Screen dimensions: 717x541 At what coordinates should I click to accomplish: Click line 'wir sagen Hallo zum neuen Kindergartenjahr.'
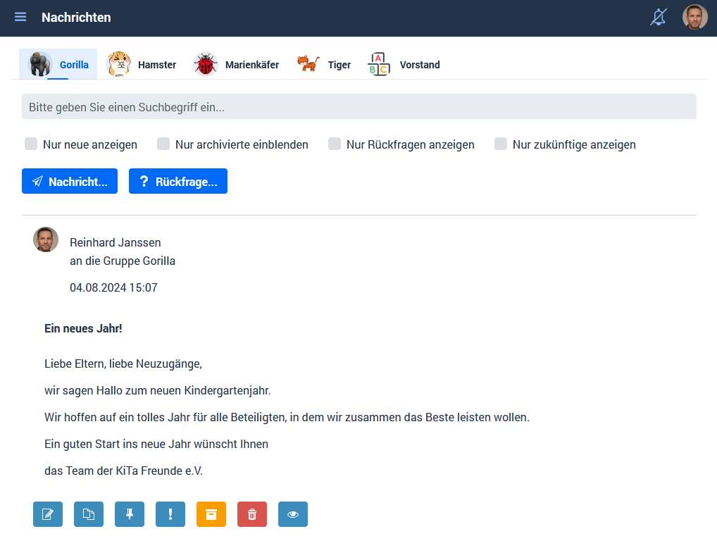157,390
